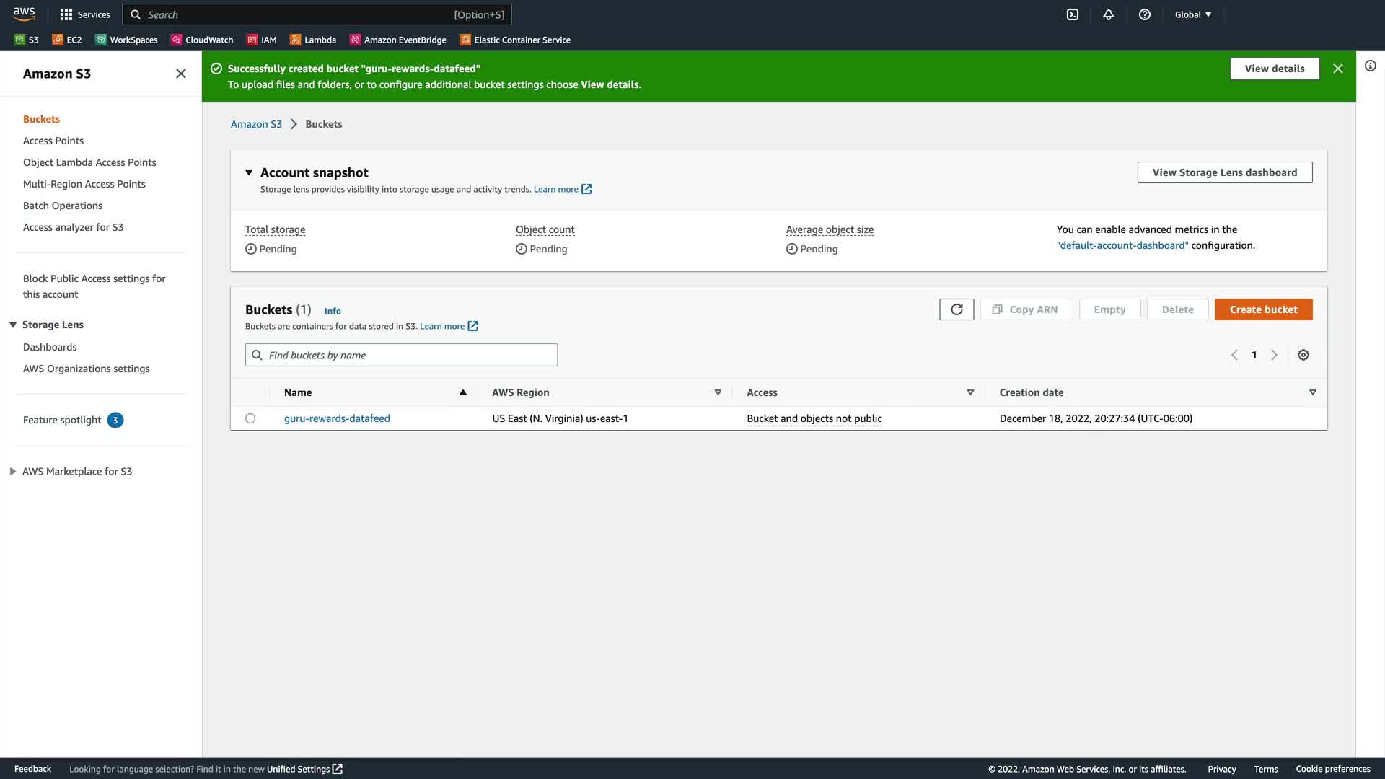Image resolution: width=1385 pixels, height=779 pixels.
Task: Open bucket table preferences gear
Action: (1303, 355)
